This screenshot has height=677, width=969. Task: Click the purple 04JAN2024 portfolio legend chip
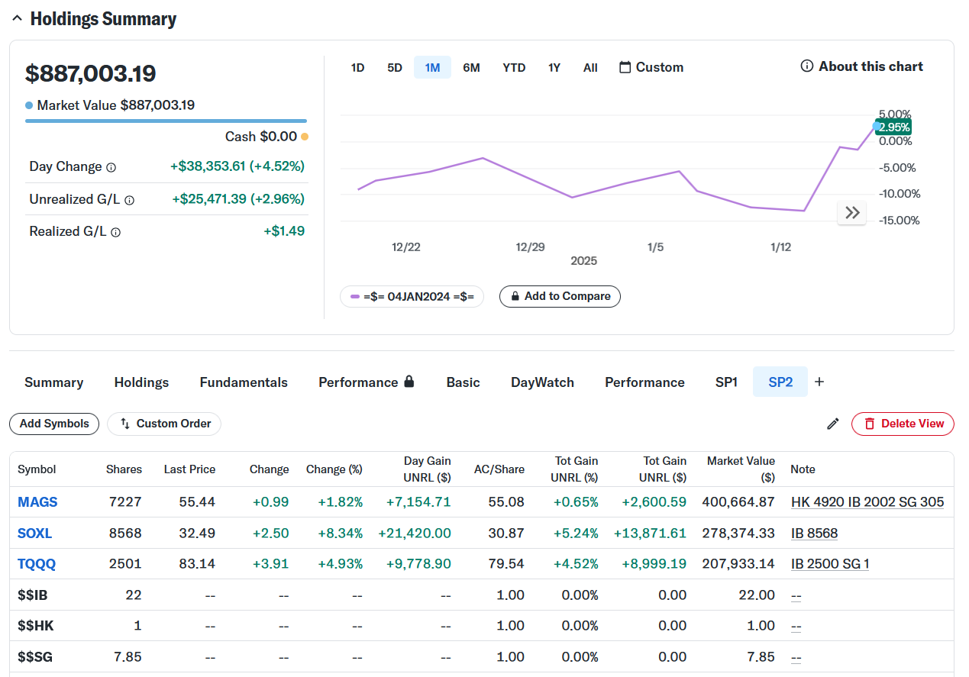click(x=412, y=296)
